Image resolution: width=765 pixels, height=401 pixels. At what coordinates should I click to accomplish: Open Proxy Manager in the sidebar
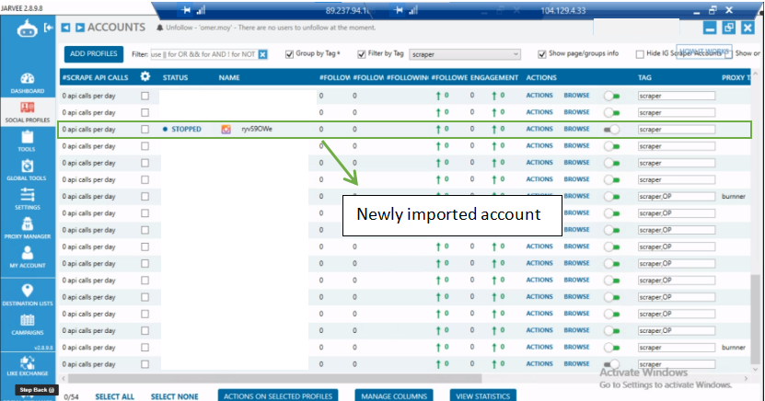(x=28, y=228)
